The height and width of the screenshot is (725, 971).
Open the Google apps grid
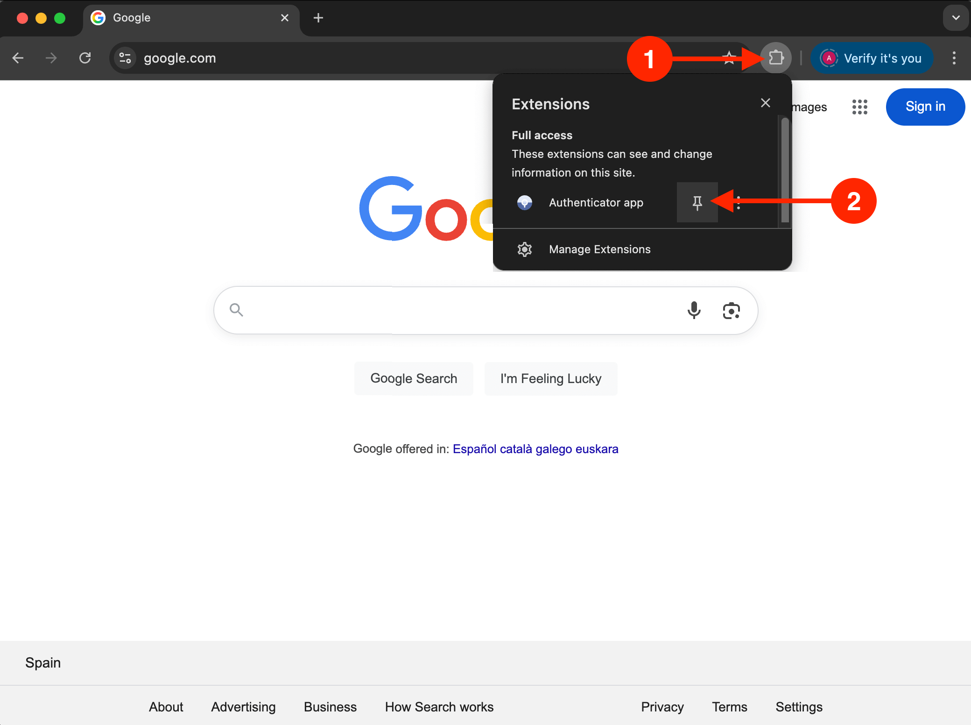[x=859, y=107]
